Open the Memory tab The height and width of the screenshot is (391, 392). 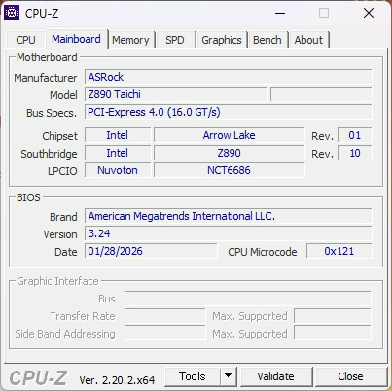pyautogui.click(x=130, y=40)
